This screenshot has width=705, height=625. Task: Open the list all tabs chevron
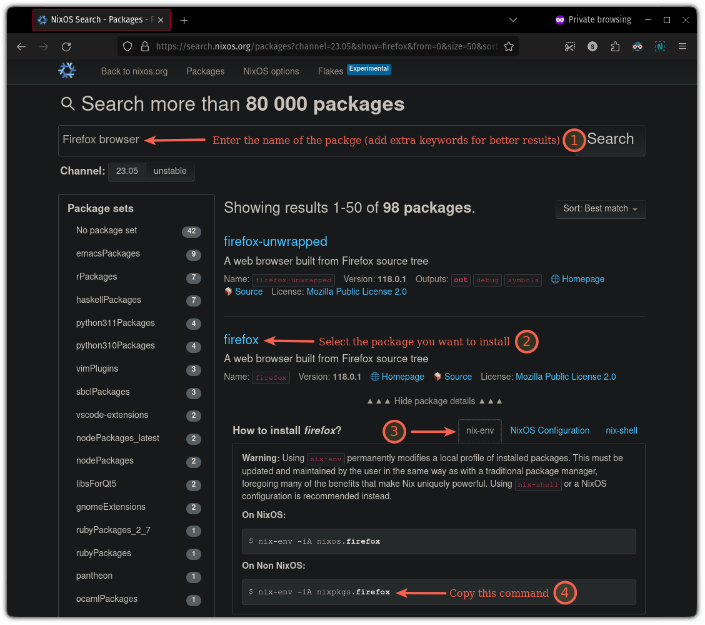[513, 20]
